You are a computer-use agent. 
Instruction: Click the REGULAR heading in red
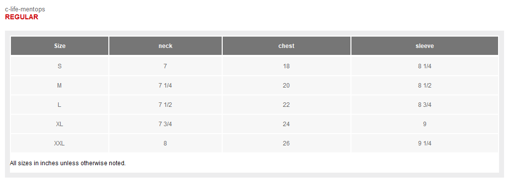coord(21,17)
